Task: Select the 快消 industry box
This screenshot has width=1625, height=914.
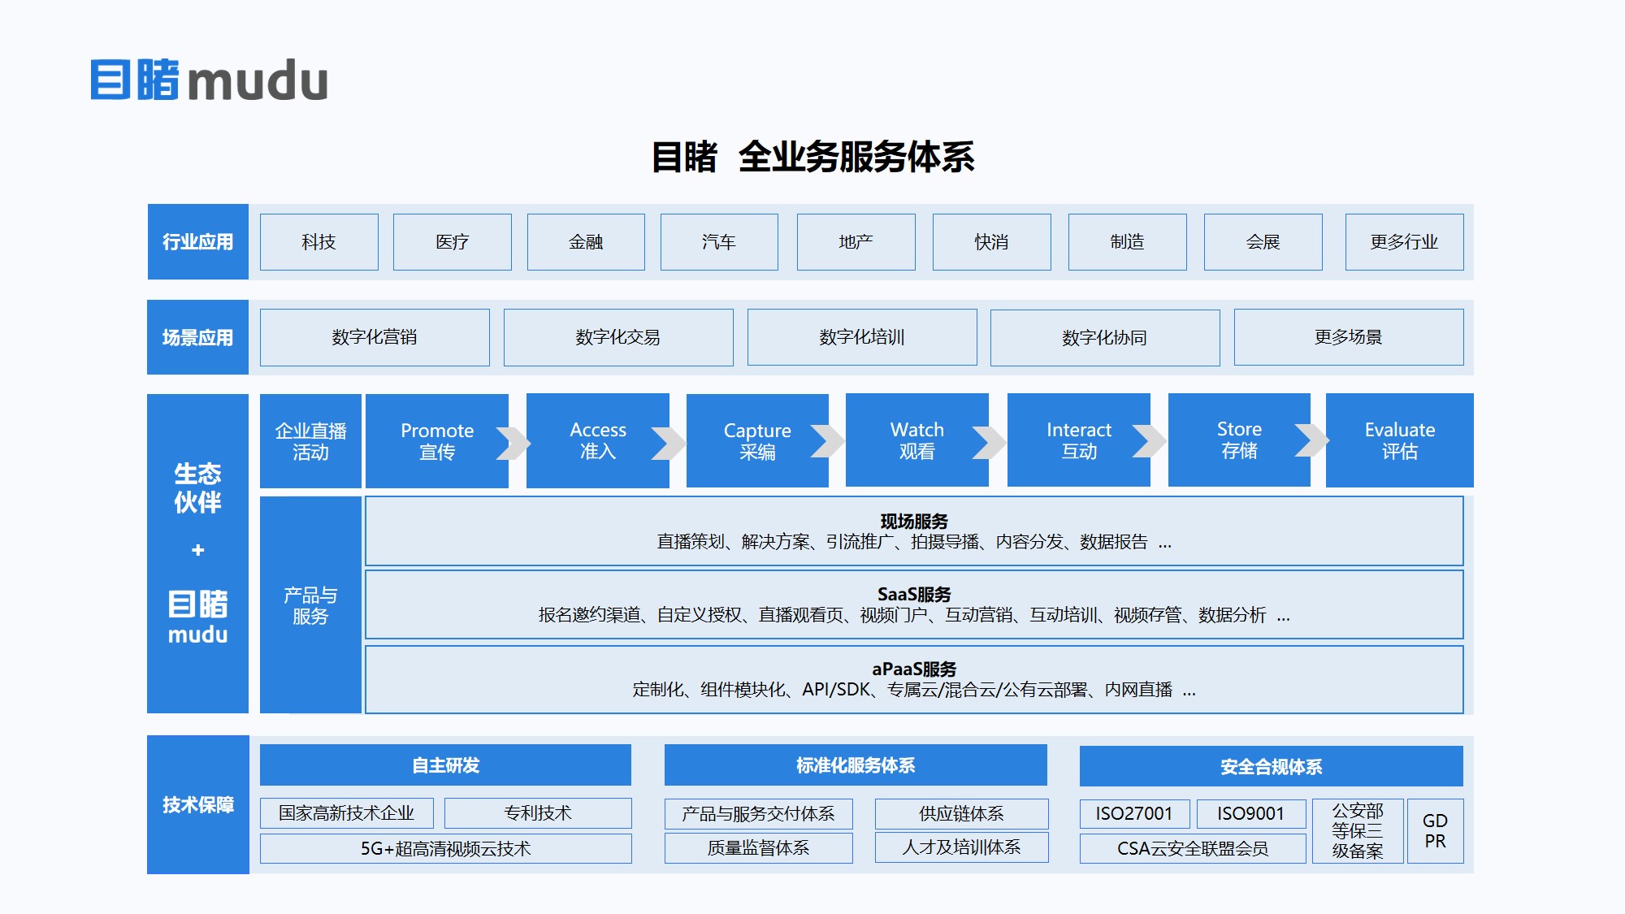Action: click(991, 242)
